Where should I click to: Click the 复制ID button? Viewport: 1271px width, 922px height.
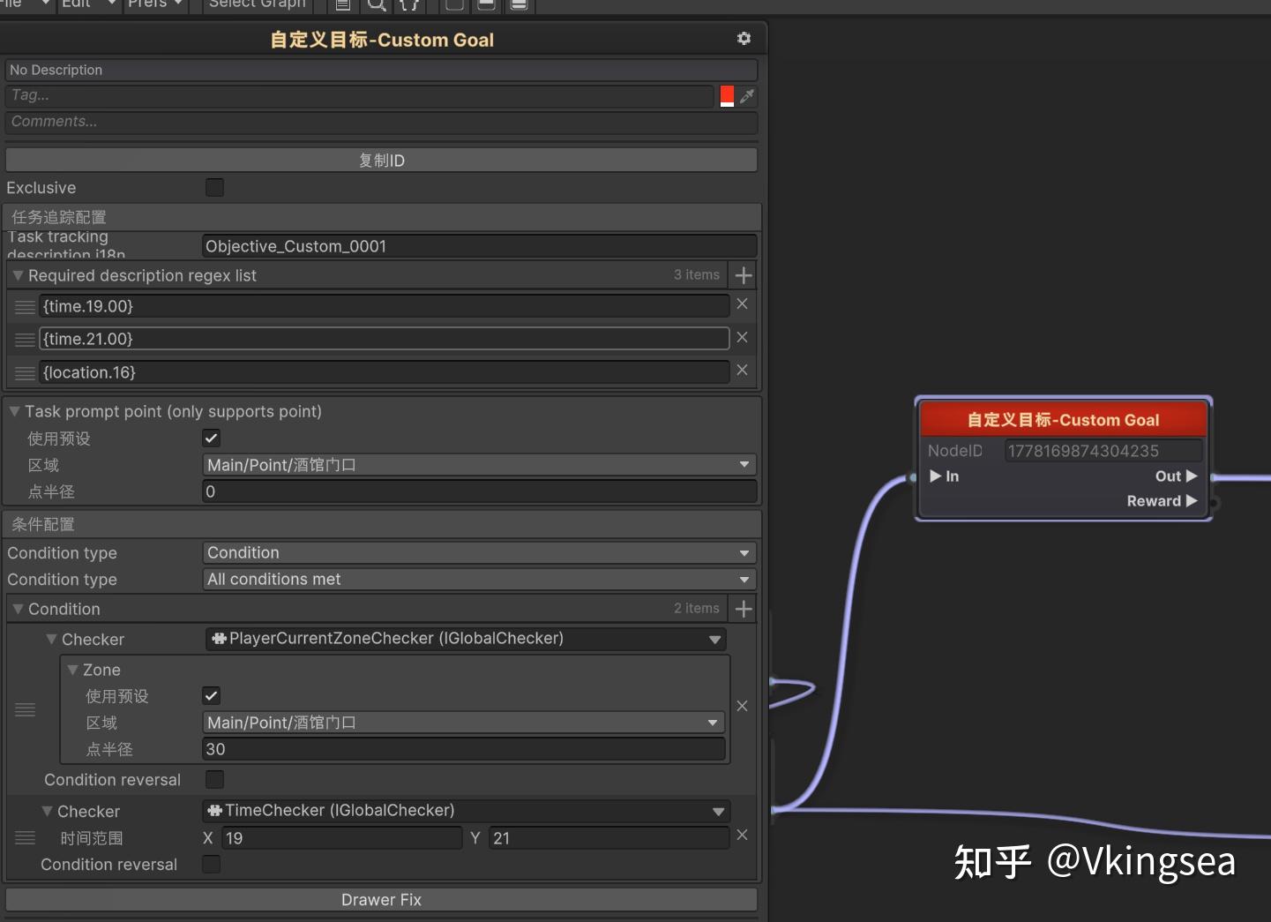(x=381, y=161)
